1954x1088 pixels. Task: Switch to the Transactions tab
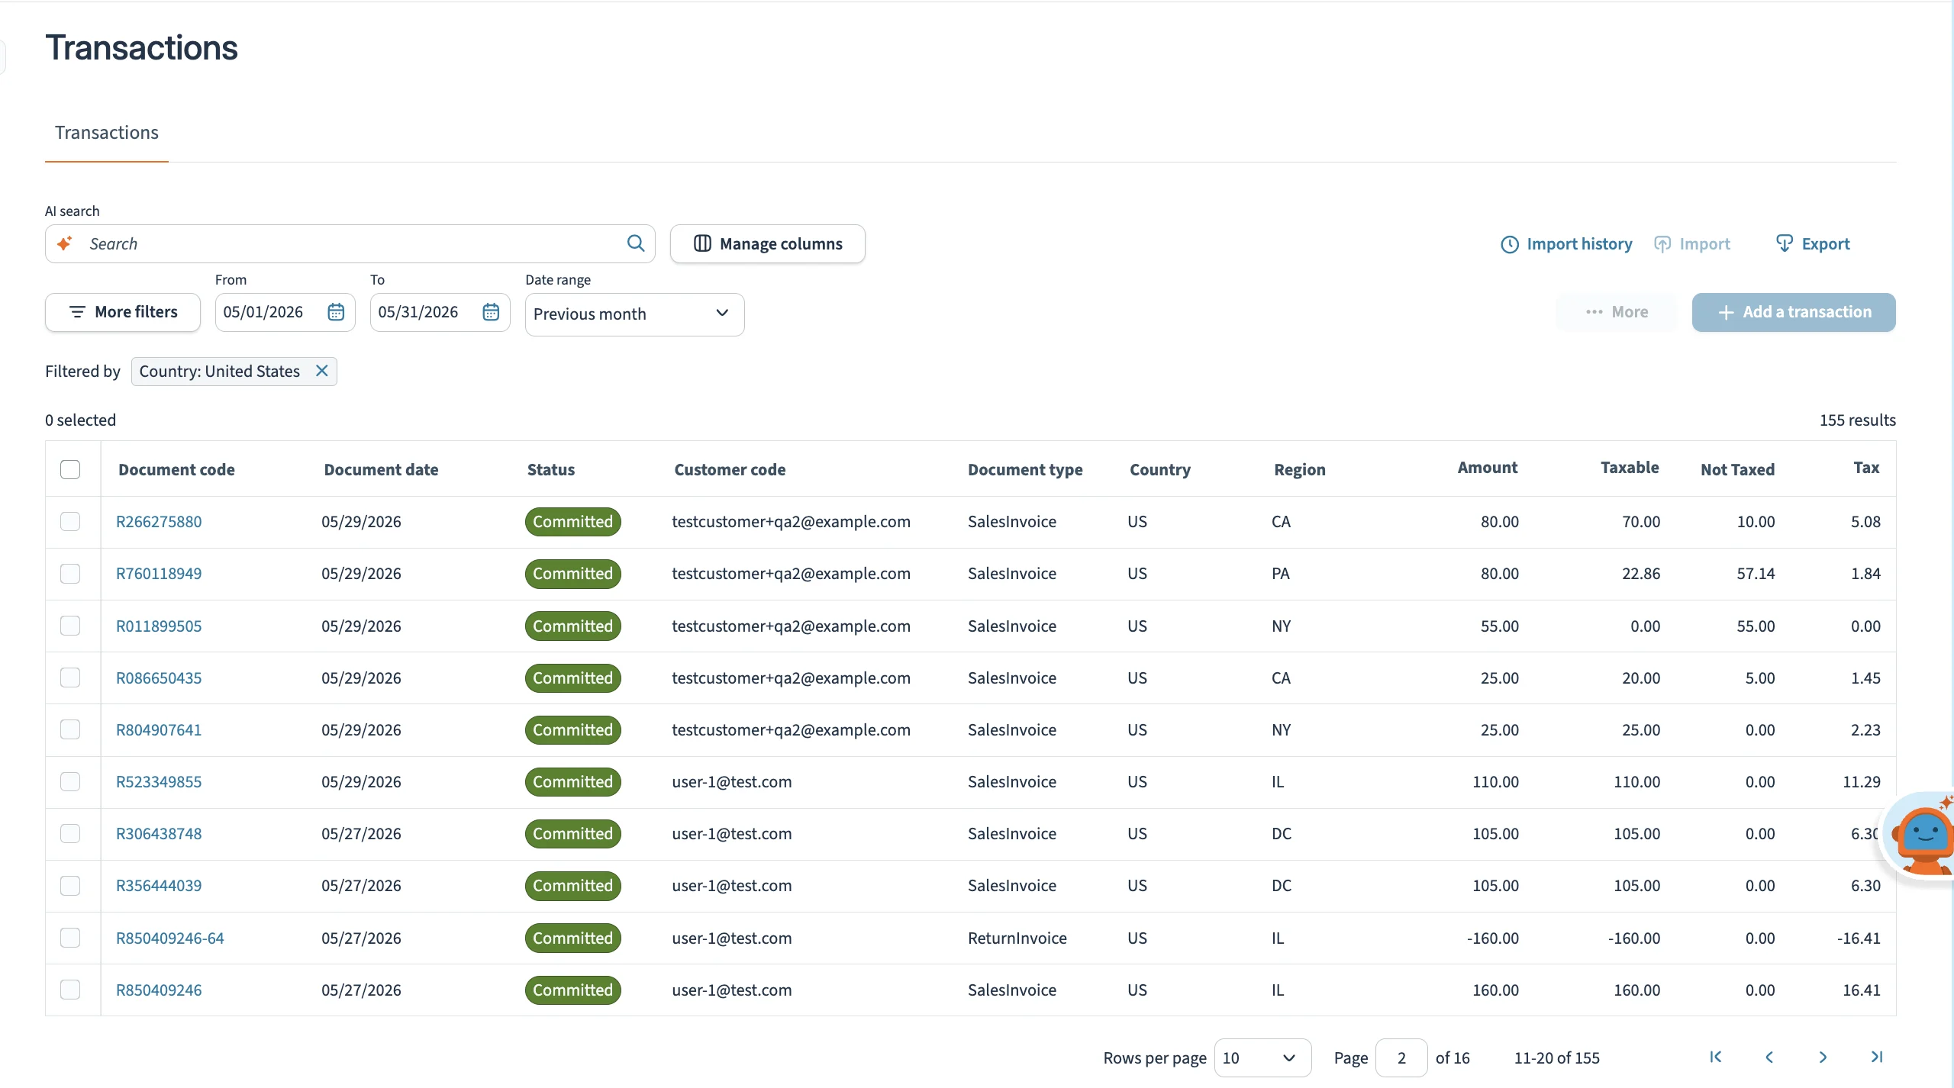[x=107, y=133]
